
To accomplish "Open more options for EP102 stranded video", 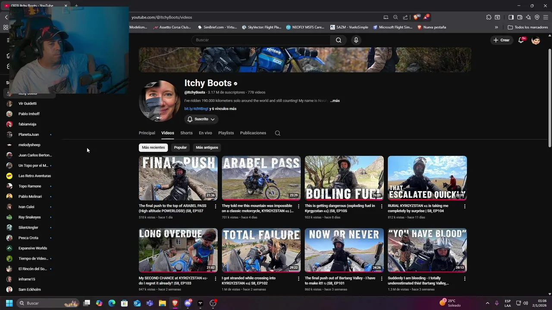I will [x=298, y=279].
